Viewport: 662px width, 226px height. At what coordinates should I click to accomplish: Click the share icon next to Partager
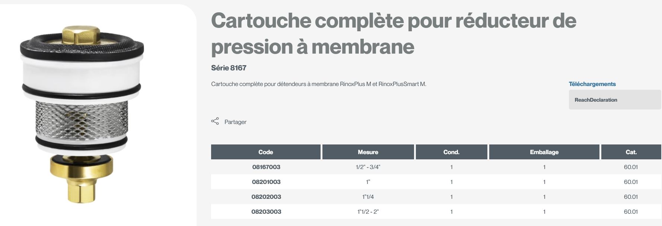tap(215, 121)
